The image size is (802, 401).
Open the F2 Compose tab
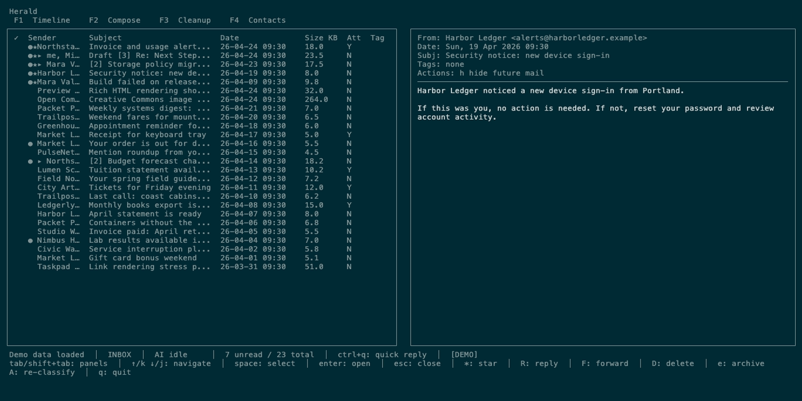click(115, 21)
